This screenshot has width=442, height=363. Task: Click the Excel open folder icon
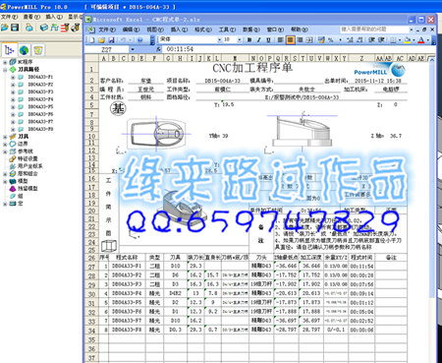[x=102, y=40]
